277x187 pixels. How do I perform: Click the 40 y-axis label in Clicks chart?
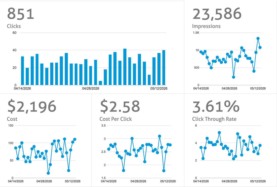click(x=15, y=50)
